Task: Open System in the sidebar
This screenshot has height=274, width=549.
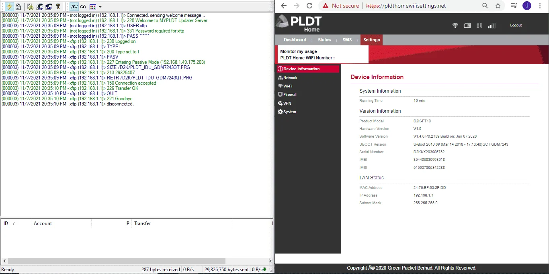Action: [287, 112]
